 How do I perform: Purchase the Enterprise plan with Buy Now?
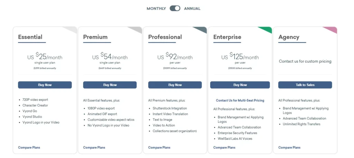pyautogui.click(x=240, y=85)
